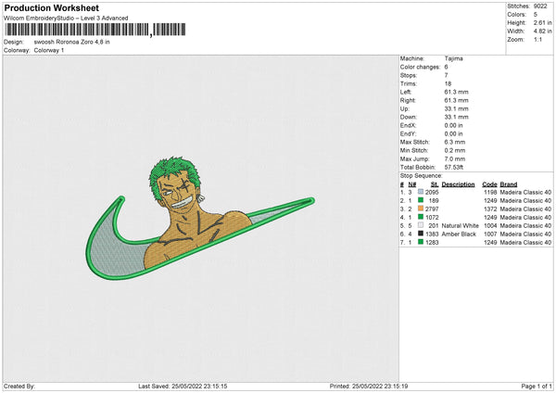Click the Zoro swoosh embroidery design preview
The height and width of the screenshot is (393, 556).
tap(200, 218)
